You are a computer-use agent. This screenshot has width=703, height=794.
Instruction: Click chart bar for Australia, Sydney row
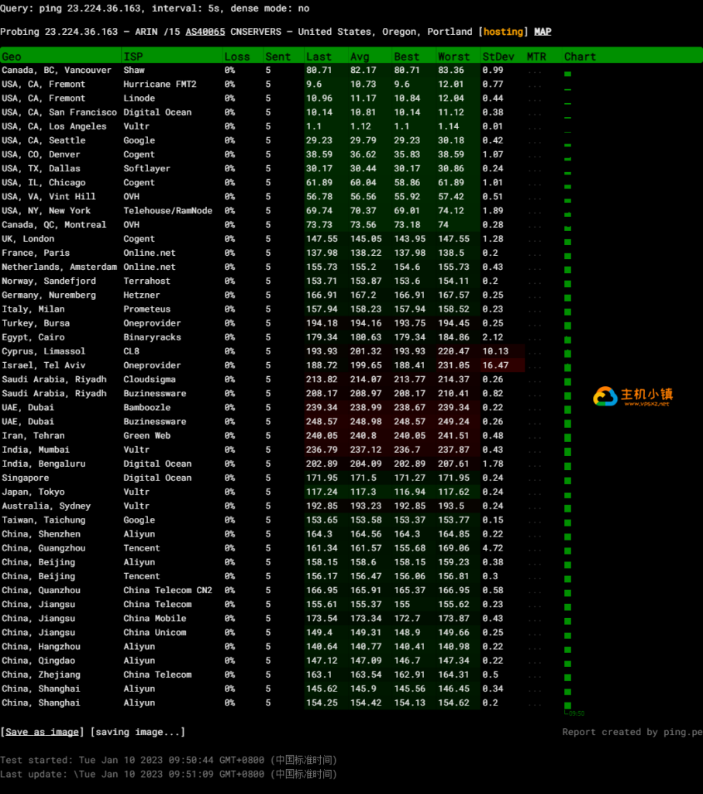click(567, 507)
